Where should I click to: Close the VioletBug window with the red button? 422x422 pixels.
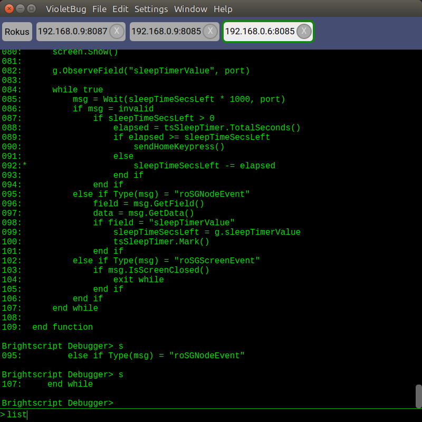[x=9, y=9]
